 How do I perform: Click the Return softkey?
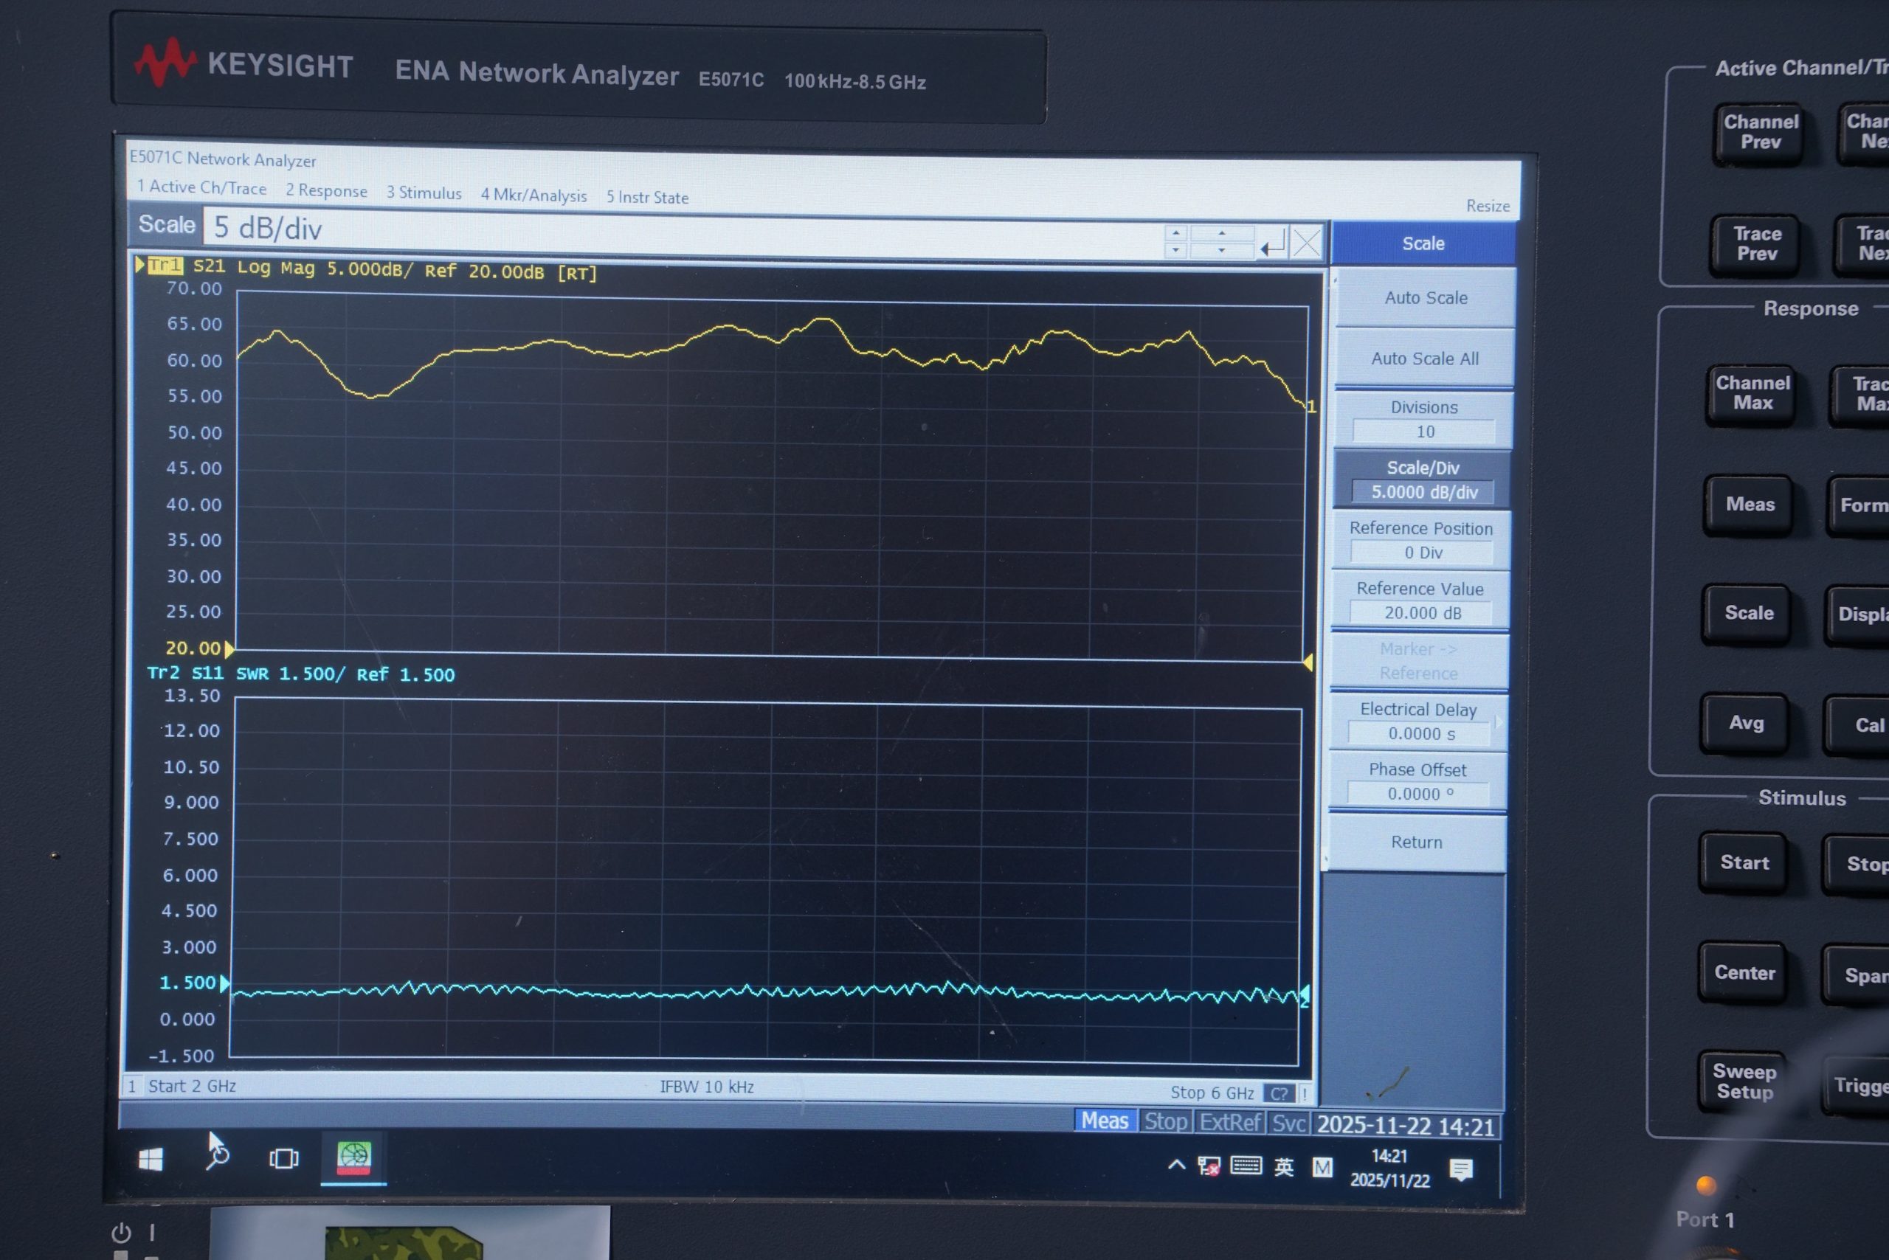1416,842
